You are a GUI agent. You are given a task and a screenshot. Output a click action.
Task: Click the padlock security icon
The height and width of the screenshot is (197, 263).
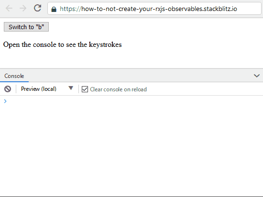(x=54, y=9)
